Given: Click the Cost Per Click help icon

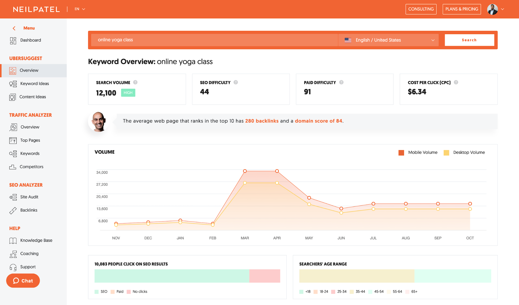Looking at the screenshot, I should [x=456, y=82].
